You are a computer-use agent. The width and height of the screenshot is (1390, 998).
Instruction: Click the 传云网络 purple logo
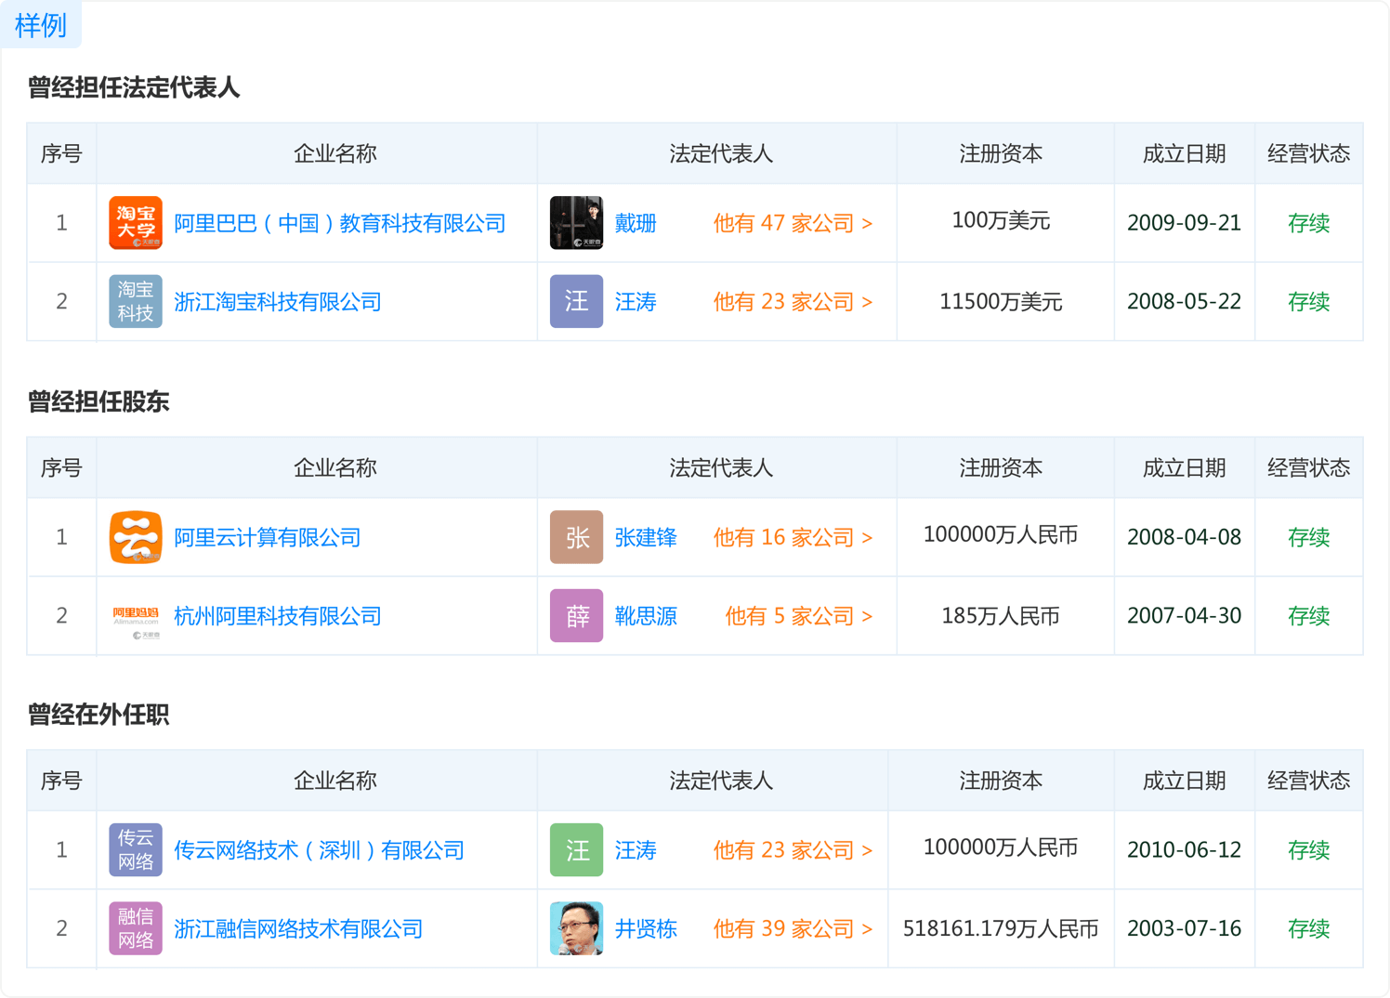click(x=135, y=849)
